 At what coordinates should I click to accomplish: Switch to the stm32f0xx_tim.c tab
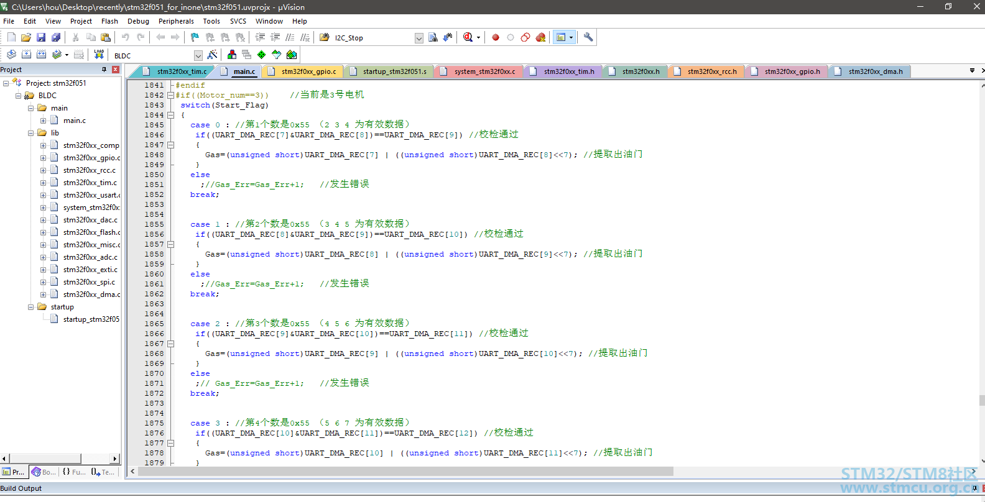[x=175, y=71]
